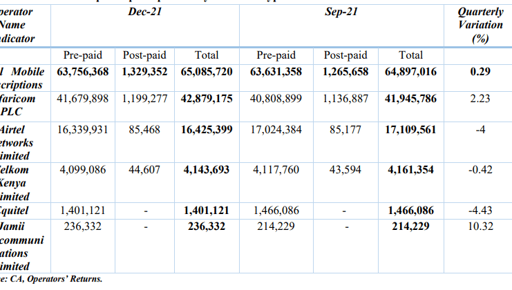Click the Quarterly Variation (%) header
The image size is (512, 290).
[480, 25]
